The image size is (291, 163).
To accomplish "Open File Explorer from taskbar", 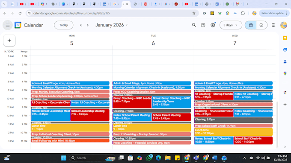I will tap(168, 158).
